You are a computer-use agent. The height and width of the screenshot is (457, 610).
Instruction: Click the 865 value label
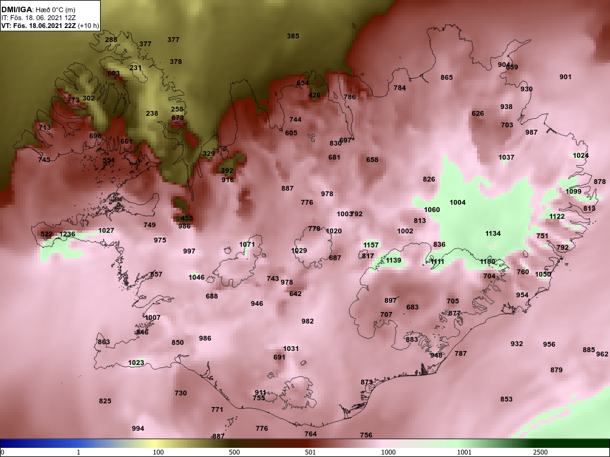coord(447,77)
